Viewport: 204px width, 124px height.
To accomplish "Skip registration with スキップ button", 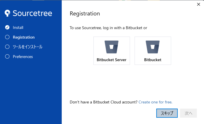I will point(167,113).
